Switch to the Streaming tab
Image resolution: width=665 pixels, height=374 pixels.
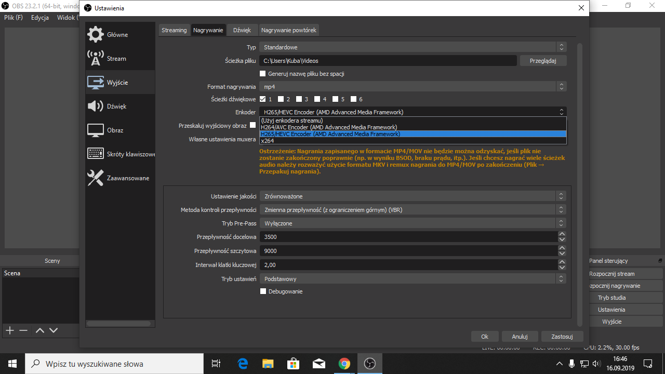click(174, 30)
